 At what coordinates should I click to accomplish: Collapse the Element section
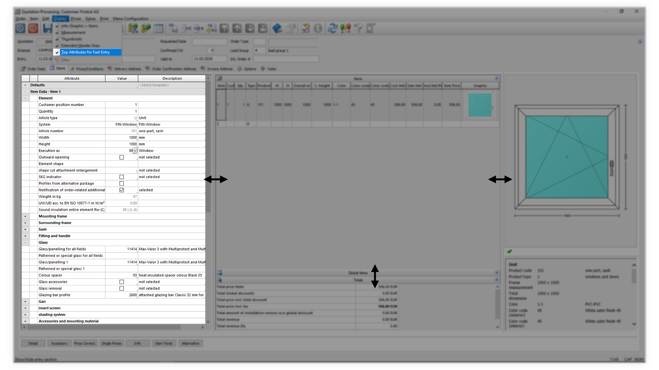click(25, 98)
